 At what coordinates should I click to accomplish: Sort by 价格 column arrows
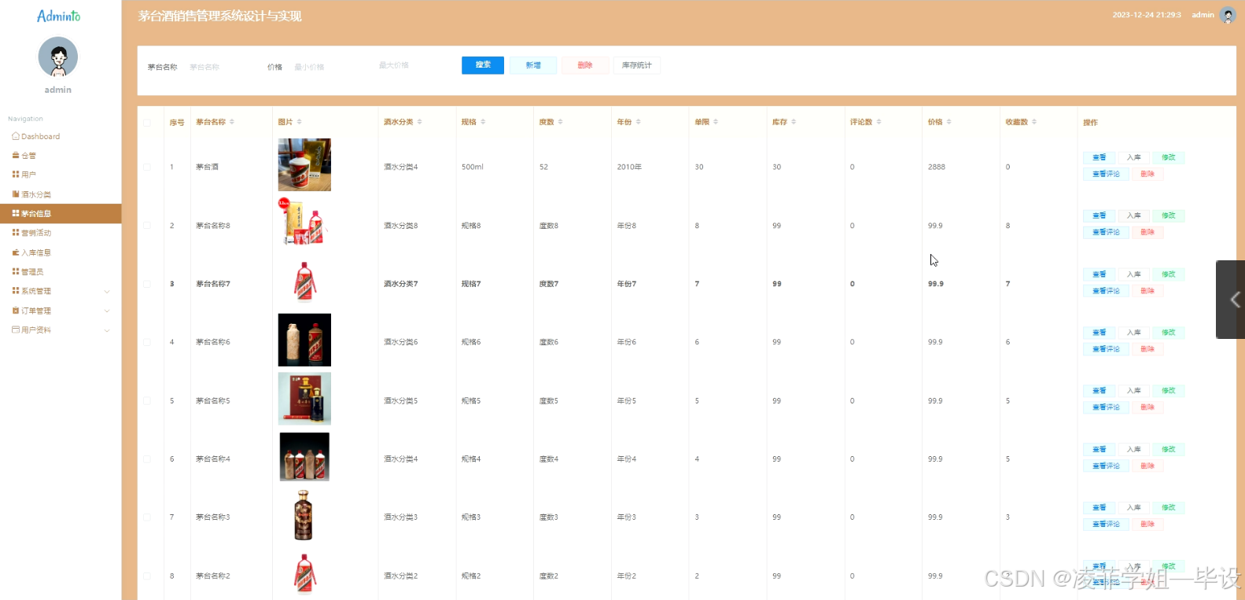tap(949, 122)
